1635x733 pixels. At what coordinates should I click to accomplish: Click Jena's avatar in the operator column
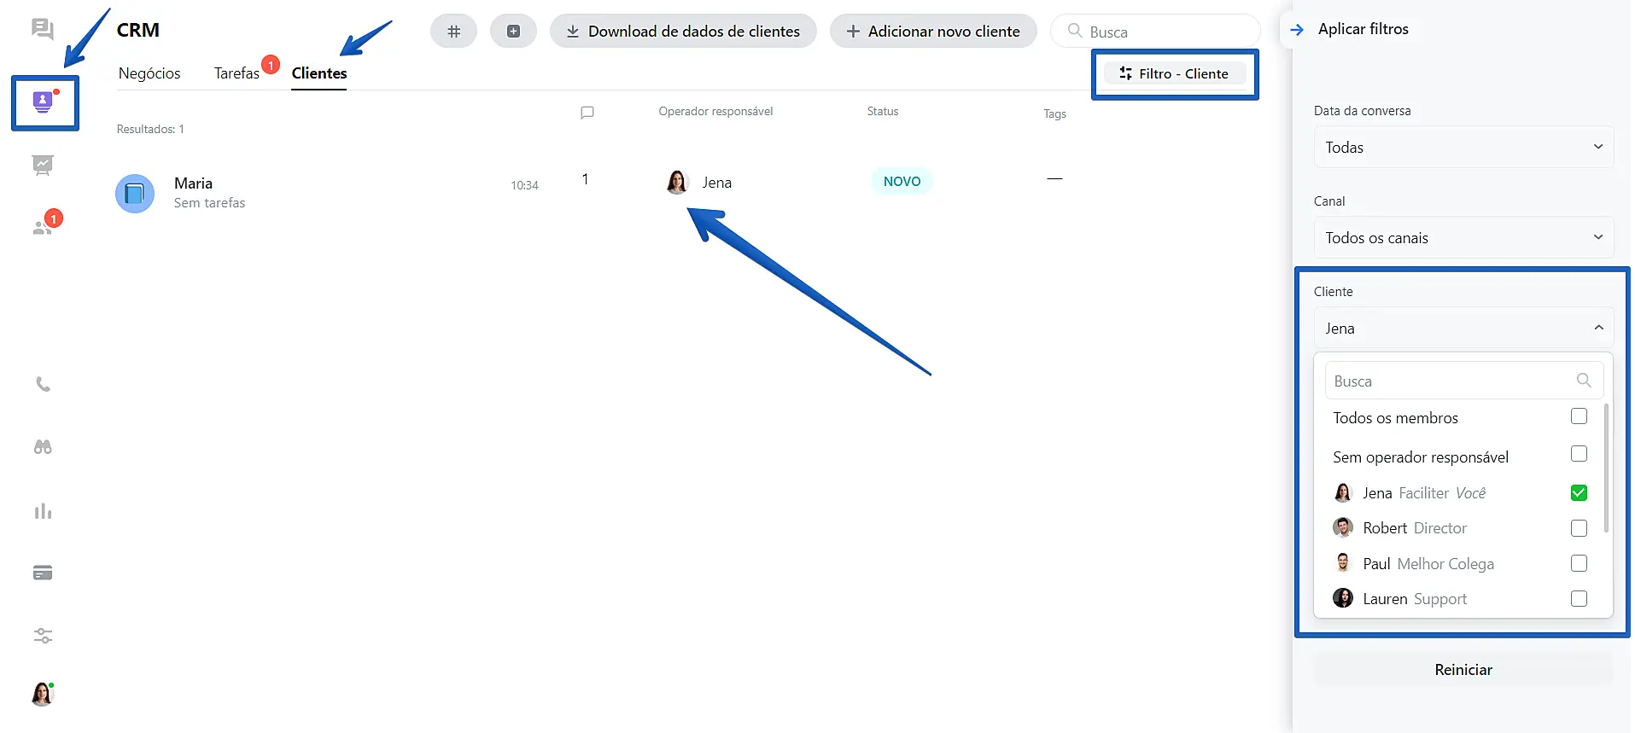click(x=677, y=182)
